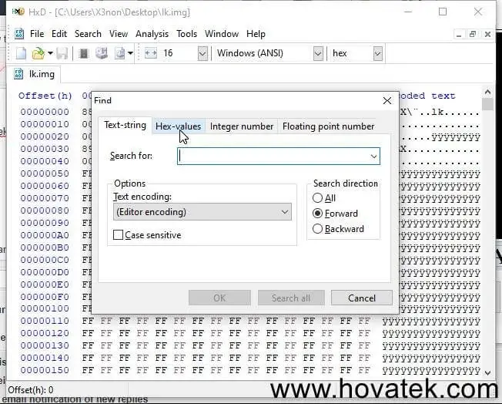Open the Tools menu
Screen dimensions: 502x404
coord(186,34)
